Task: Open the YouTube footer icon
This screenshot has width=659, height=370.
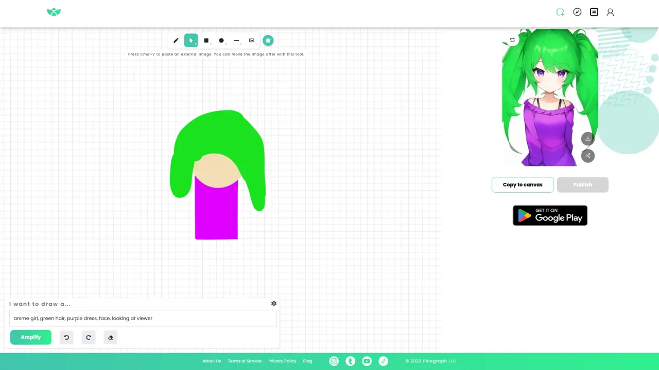Action: click(x=367, y=361)
